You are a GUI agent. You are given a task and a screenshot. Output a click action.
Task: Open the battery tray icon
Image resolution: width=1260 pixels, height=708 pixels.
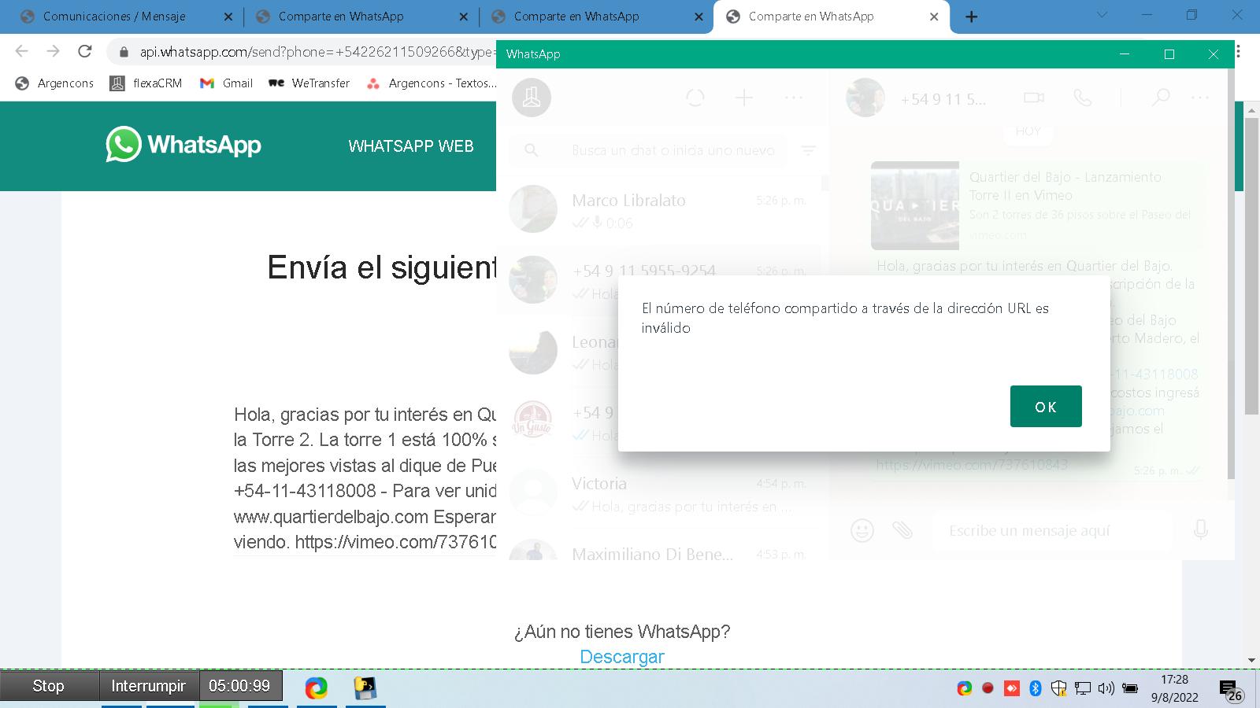[1130, 688]
